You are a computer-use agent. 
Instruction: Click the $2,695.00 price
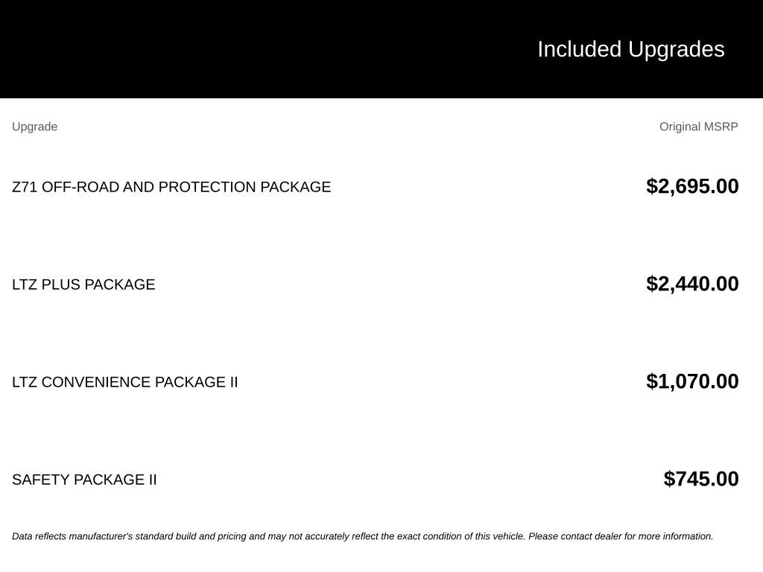(692, 186)
